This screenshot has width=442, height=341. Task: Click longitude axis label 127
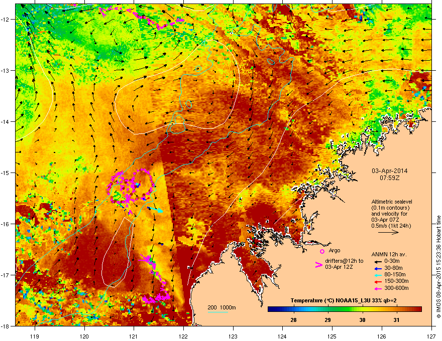(431, 336)
